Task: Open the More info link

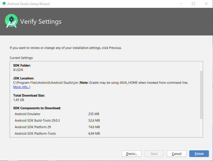Action: click(x=22, y=87)
